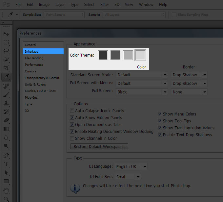Select the Crop tool

click(x=6, y=68)
